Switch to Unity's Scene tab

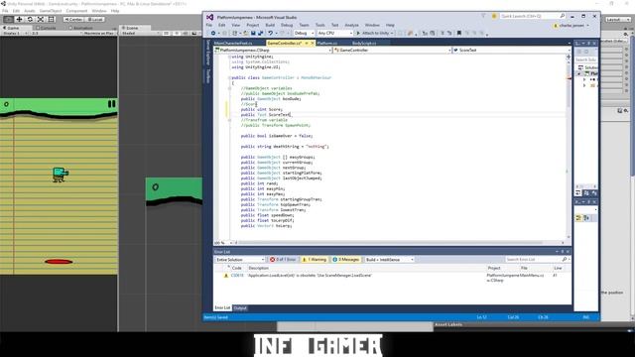tap(132, 28)
